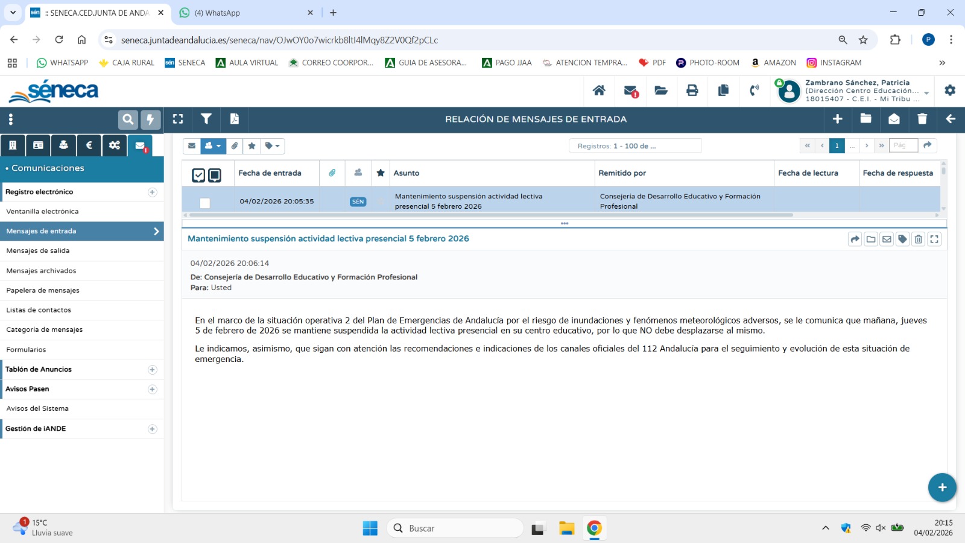Viewport: 965px width, 543px height.
Task: Click the select all messages checkbox
Action: point(198,175)
